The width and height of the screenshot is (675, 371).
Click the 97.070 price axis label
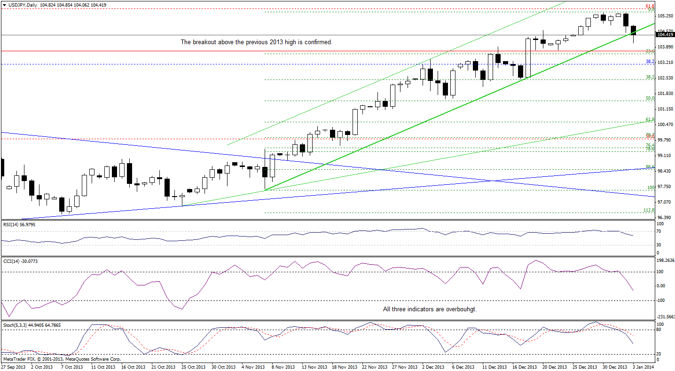(663, 202)
